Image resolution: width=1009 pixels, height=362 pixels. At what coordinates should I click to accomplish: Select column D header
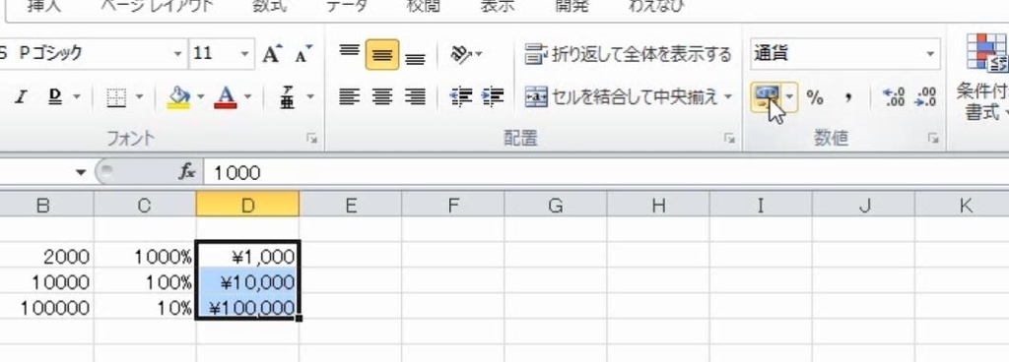click(247, 206)
